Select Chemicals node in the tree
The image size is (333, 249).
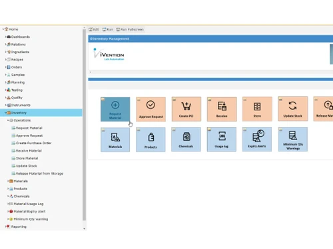[21, 197]
